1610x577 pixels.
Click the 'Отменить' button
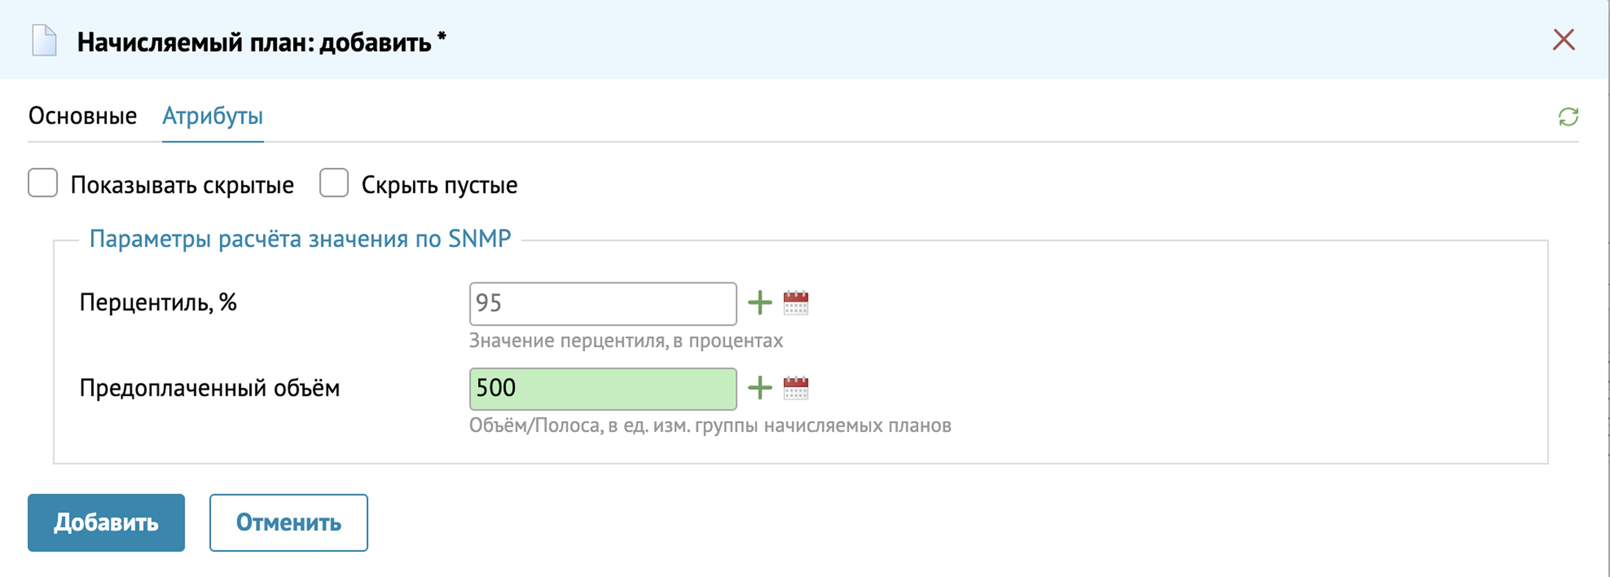[x=288, y=523]
